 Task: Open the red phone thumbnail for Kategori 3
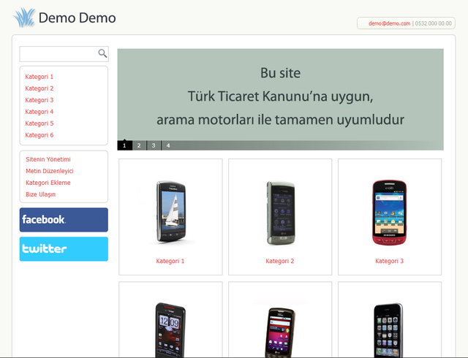[389, 212]
